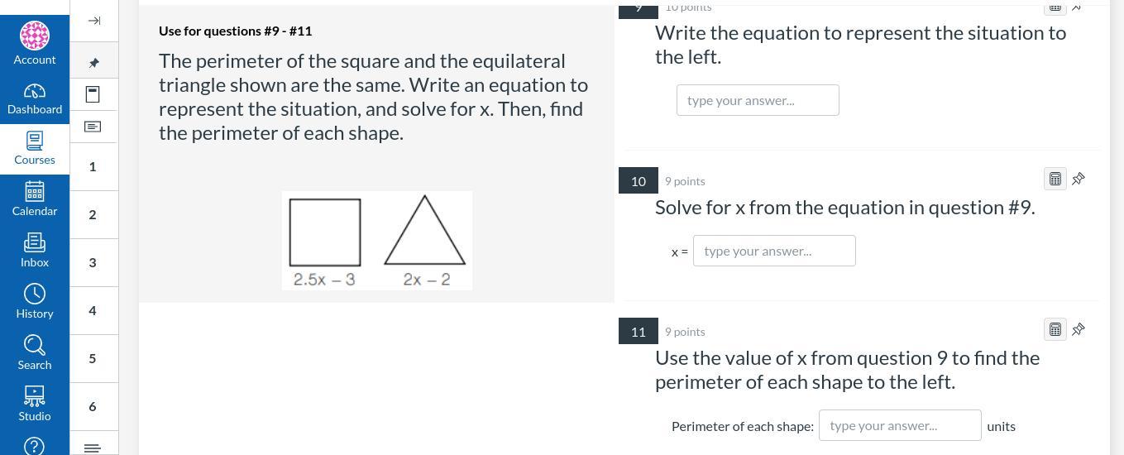The width and height of the screenshot is (1124, 455).
Task: Pin question 11
Action: (1079, 329)
